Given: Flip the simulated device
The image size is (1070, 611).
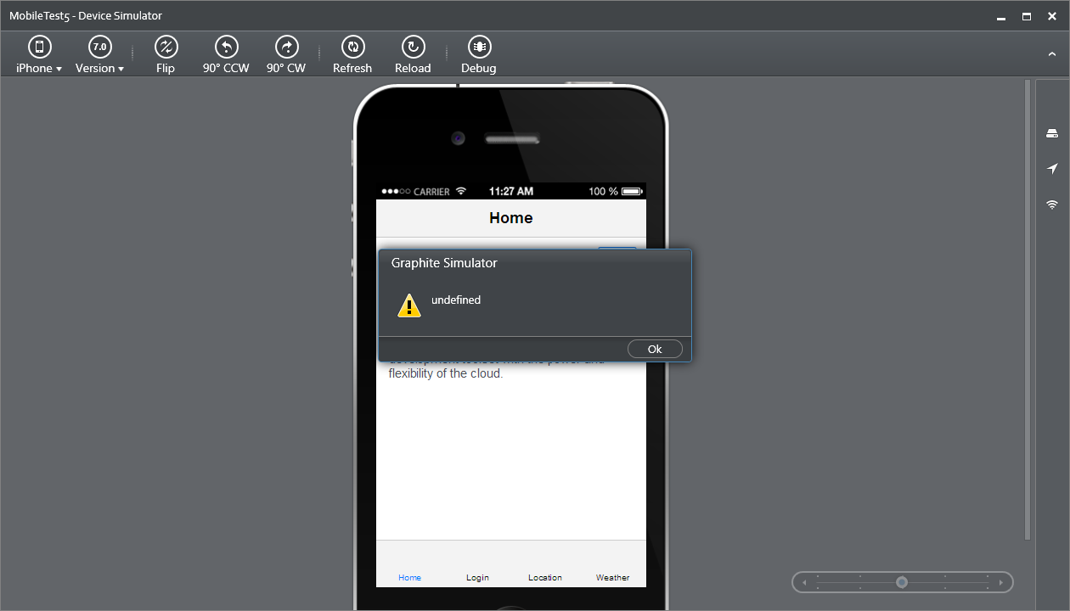Looking at the screenshot, I should click(x=166, y=55).
